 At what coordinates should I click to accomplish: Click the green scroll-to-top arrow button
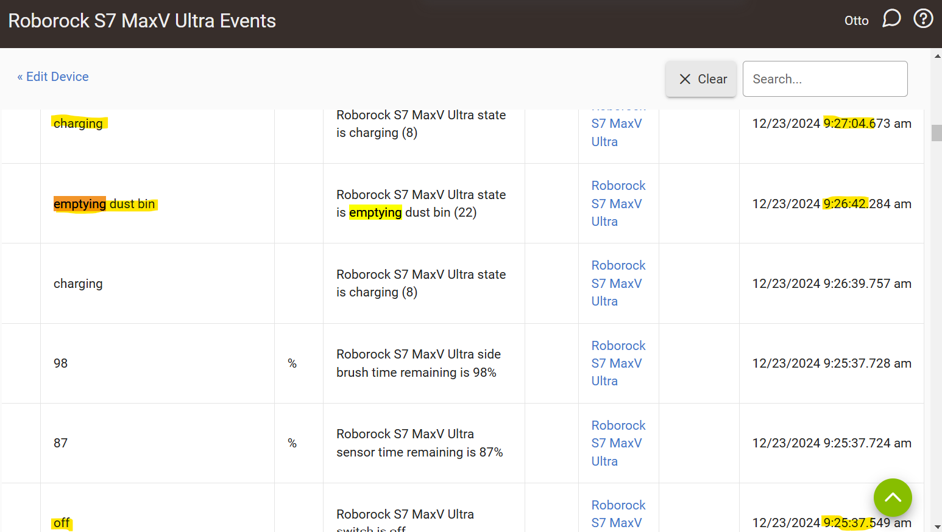point(893,497)
